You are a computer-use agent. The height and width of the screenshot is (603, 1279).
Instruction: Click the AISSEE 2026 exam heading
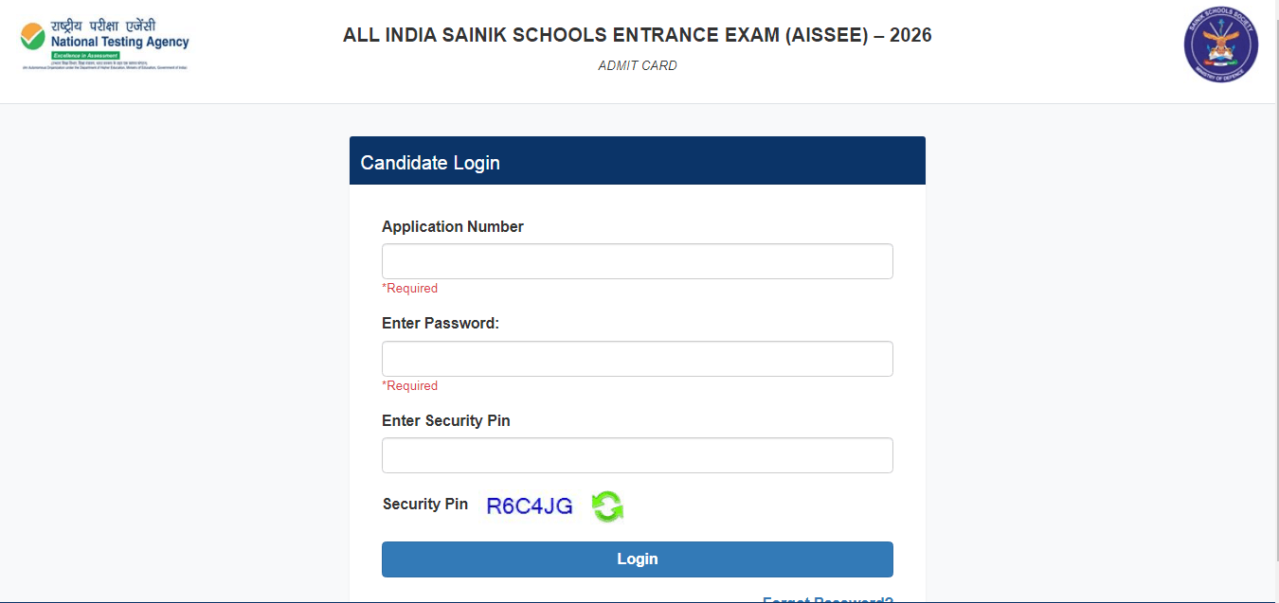click(x=637, y=35)
